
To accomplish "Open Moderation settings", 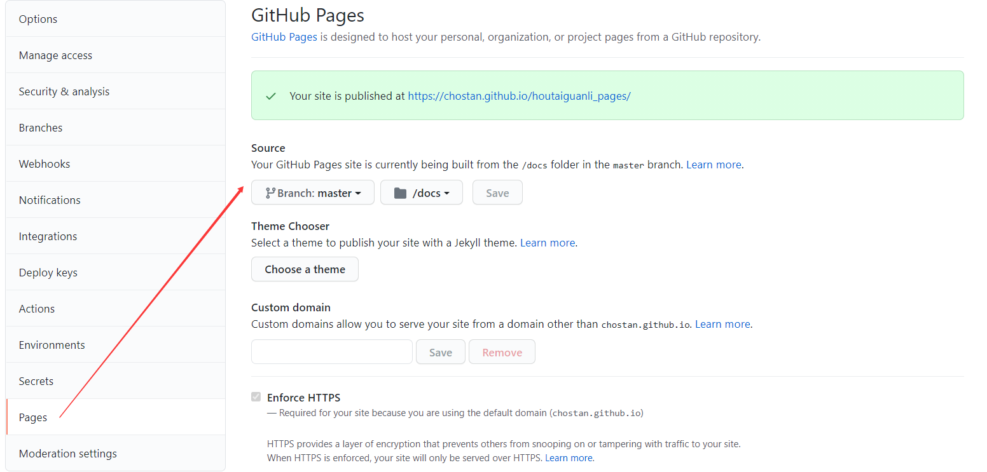I will pyautogui.click(x=115, y=454).
